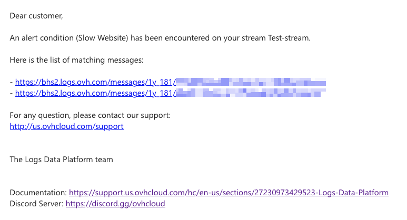Click the dash bullet before second link
Image resolution: width=407 pixels, height=220 pixels.
point(12,93)
